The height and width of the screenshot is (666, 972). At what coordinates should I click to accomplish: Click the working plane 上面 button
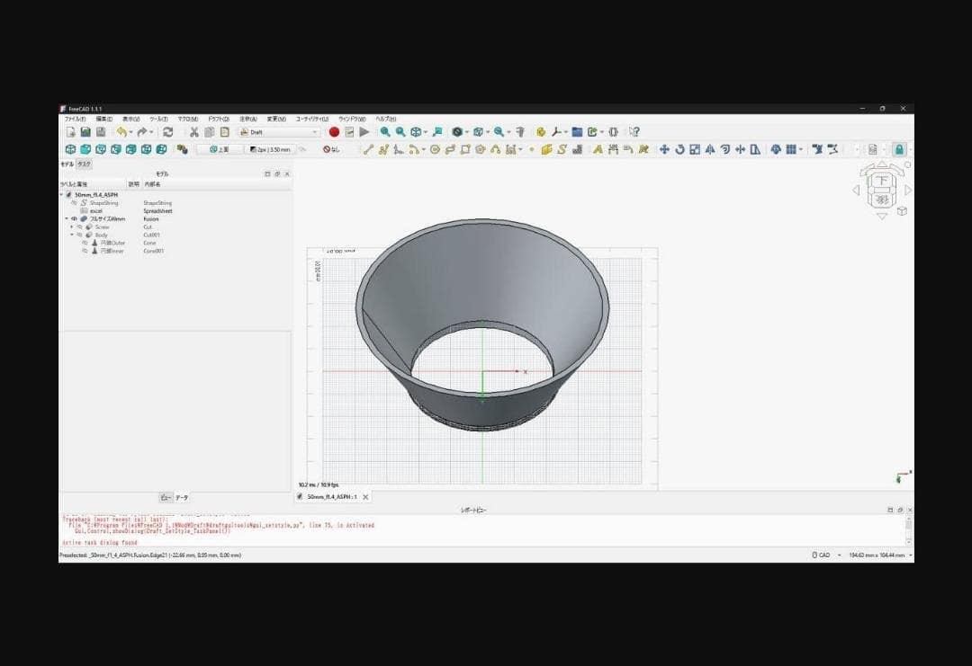(220, 150)
